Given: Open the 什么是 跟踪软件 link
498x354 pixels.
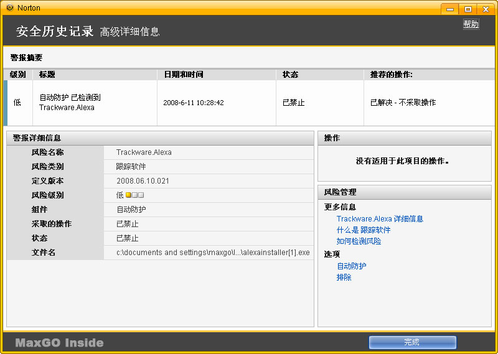Looking at the screenshot, I should click(364, 230).
